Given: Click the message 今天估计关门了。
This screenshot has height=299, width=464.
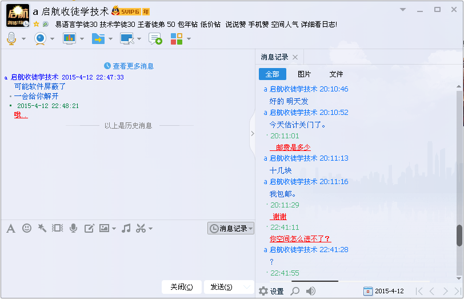Looking at the screenshot, I should pos(298,125).
